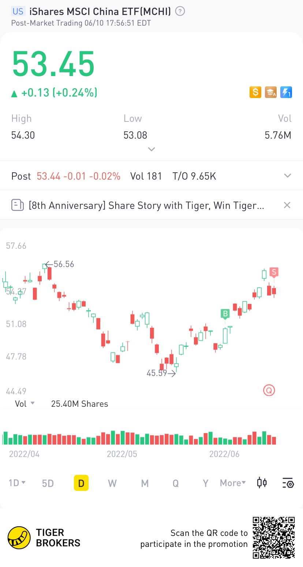
Task: Open the candlestick chart type icon
Action: (262, 483)
